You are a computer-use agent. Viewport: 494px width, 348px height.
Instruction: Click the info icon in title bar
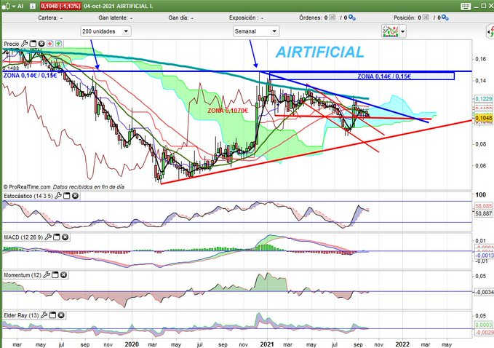[33, 6]
